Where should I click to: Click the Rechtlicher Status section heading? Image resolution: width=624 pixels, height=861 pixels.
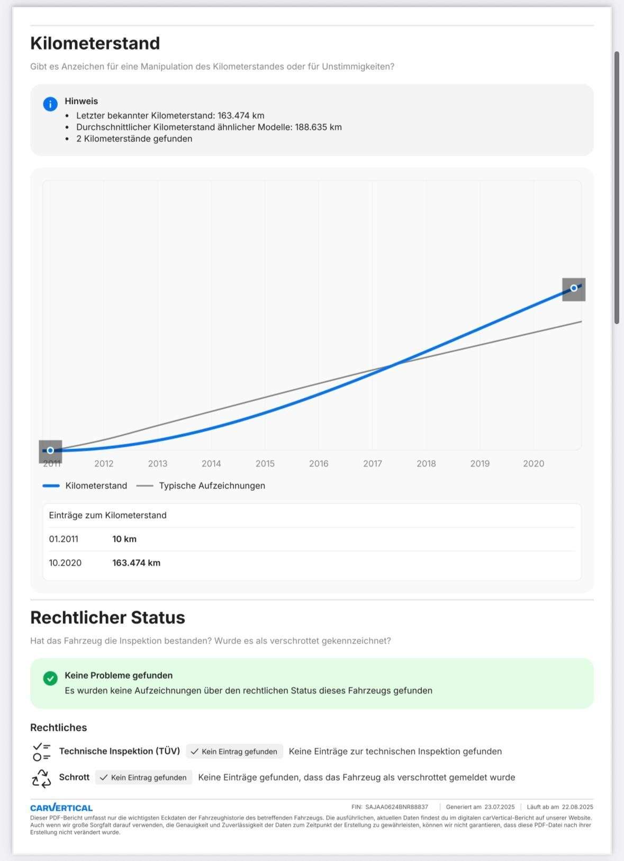pyautogui.click(x=107, y=617)
